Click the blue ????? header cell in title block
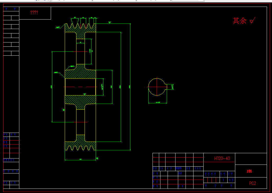272x193 pixels. (179, 168)
